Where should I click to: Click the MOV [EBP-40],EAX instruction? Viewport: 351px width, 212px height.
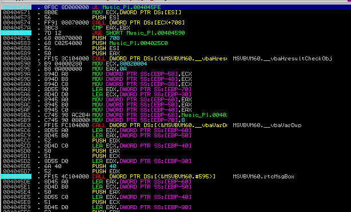pos(142,110)
